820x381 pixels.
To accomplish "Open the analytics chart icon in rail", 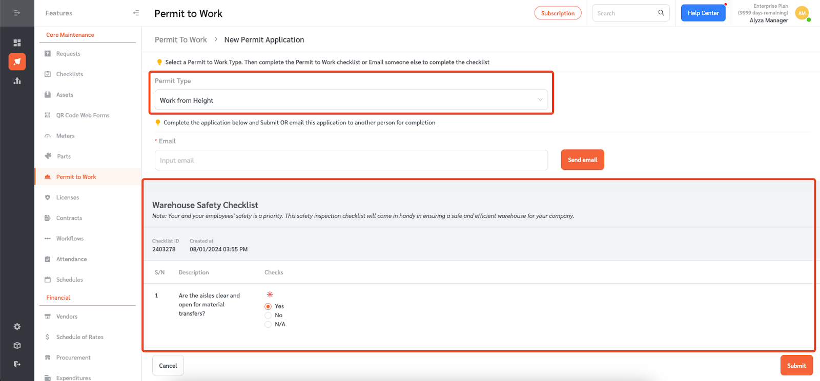I will [17, 80].
